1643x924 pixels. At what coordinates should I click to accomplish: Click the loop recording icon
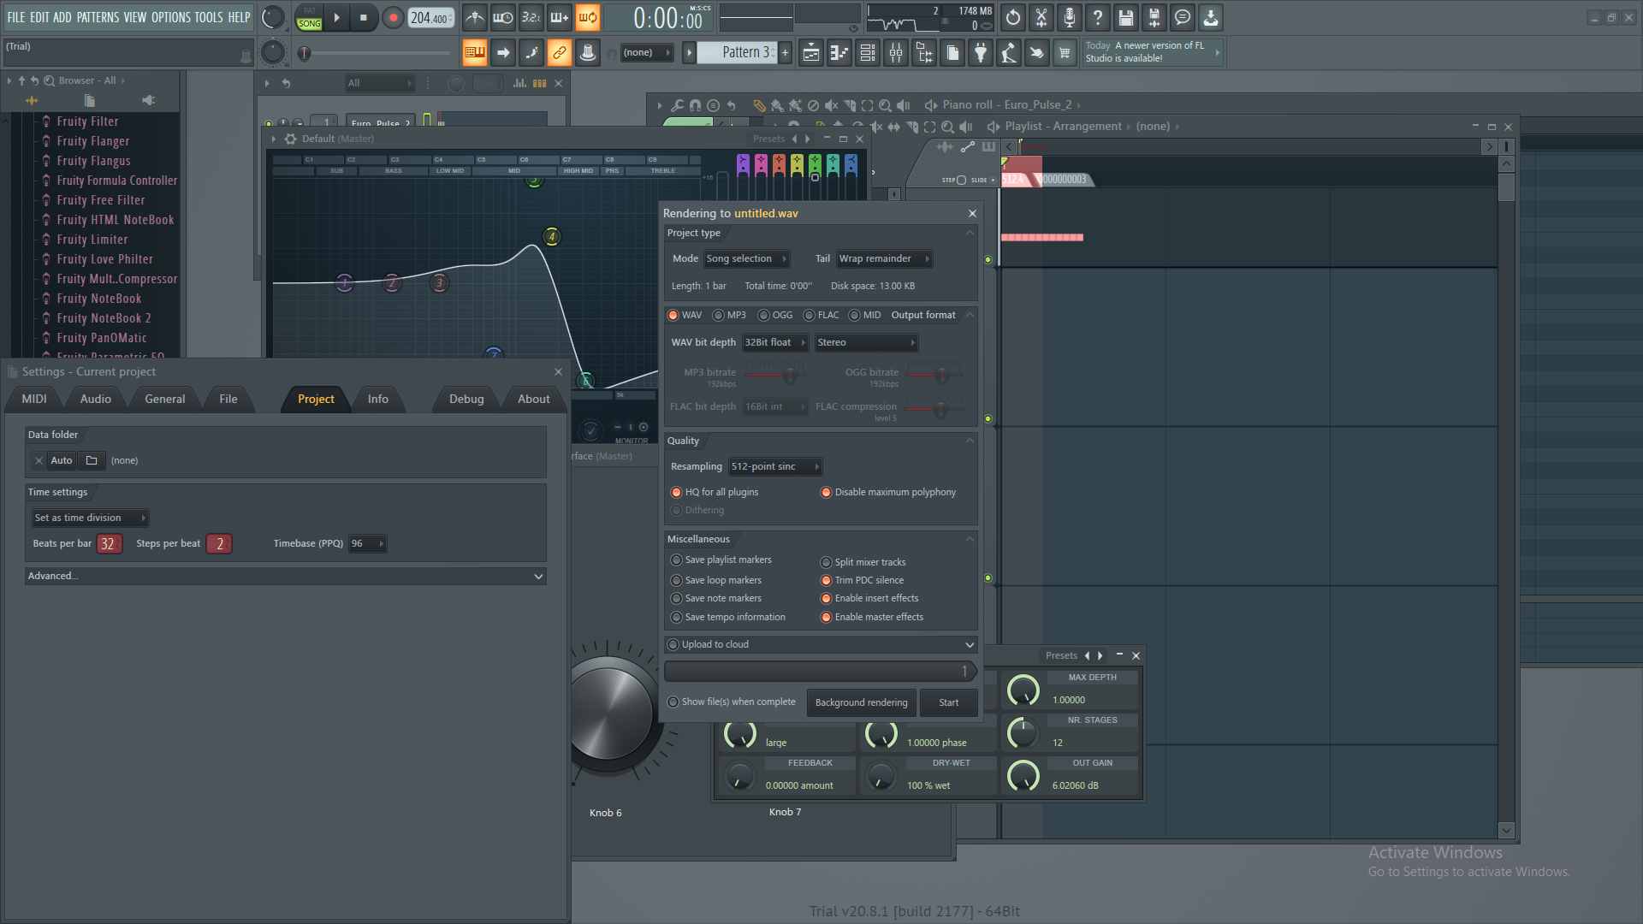coord(588,17)
